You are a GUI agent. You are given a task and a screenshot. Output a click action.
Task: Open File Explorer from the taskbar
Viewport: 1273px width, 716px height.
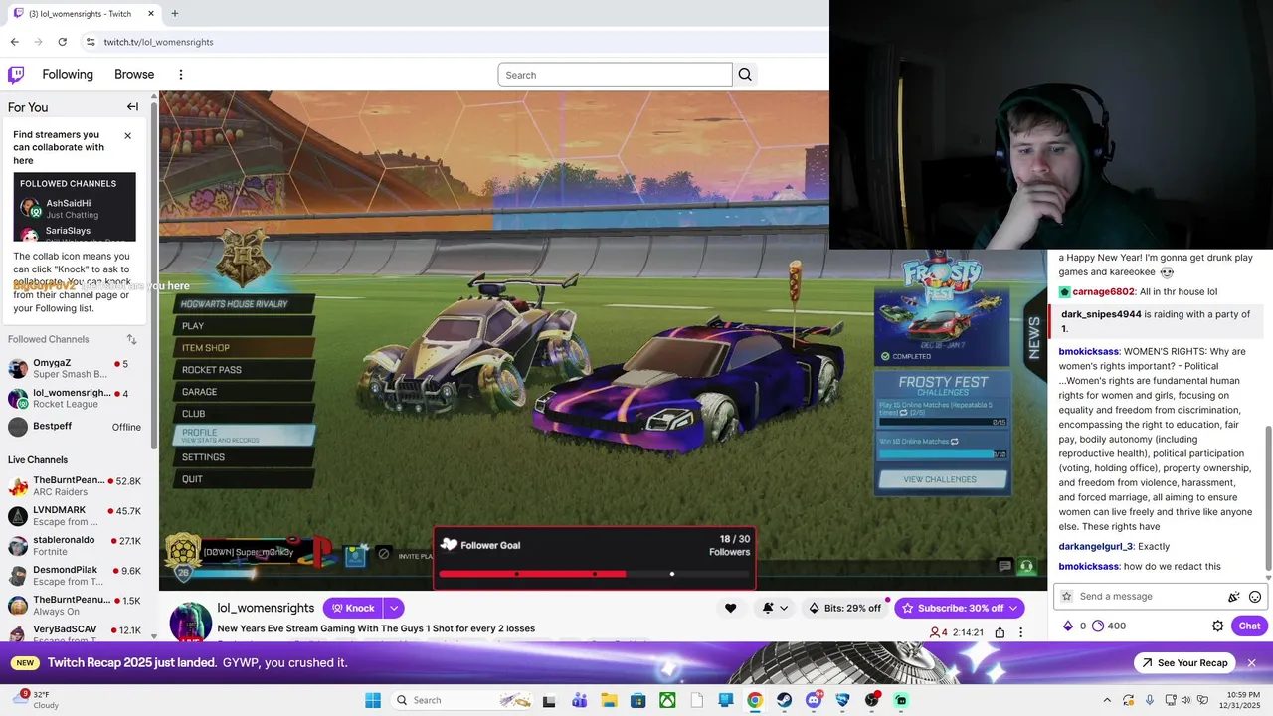coord(609,700)
